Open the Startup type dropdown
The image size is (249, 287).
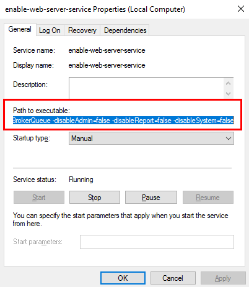click(151, 139)
